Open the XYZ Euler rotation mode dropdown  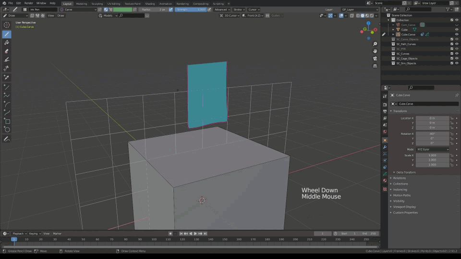pyautogui.click(x=432, y=149)
